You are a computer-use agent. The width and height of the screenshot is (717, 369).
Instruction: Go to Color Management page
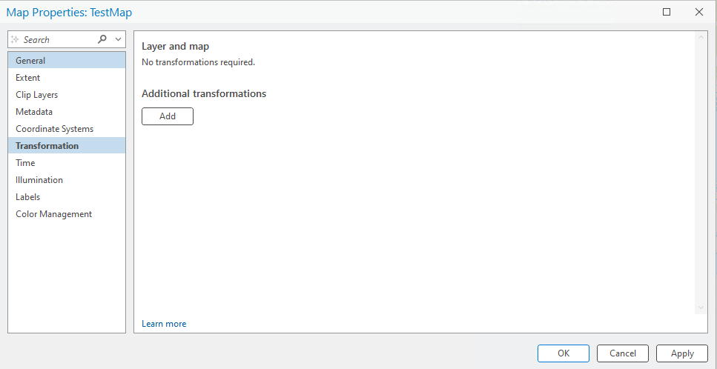[x=67, y=213]
